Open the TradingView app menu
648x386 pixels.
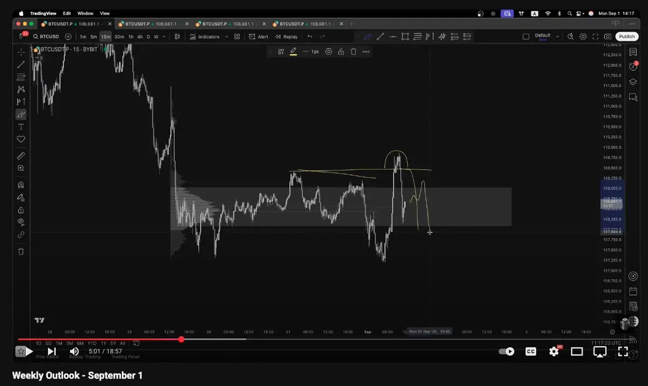[x=42, y=13]
